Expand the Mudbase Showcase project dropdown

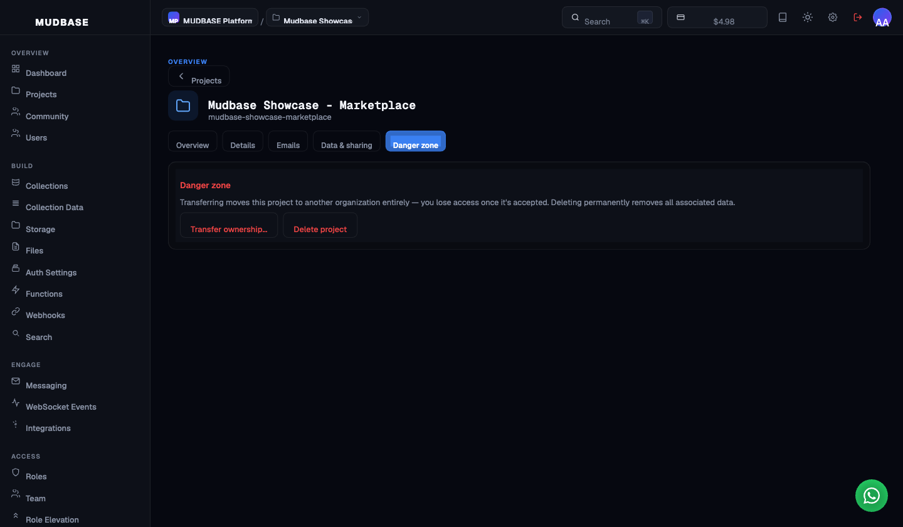(317, 18)
